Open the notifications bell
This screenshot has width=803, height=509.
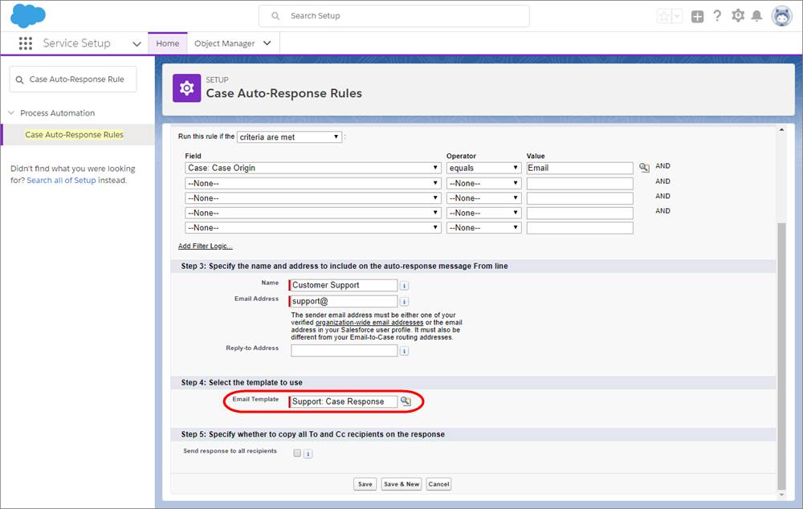(756, 16)
